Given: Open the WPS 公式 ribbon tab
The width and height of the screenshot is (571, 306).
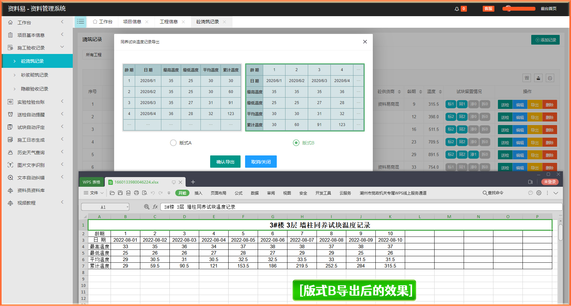Looking at the screenshot, I should tap(239, 193).
